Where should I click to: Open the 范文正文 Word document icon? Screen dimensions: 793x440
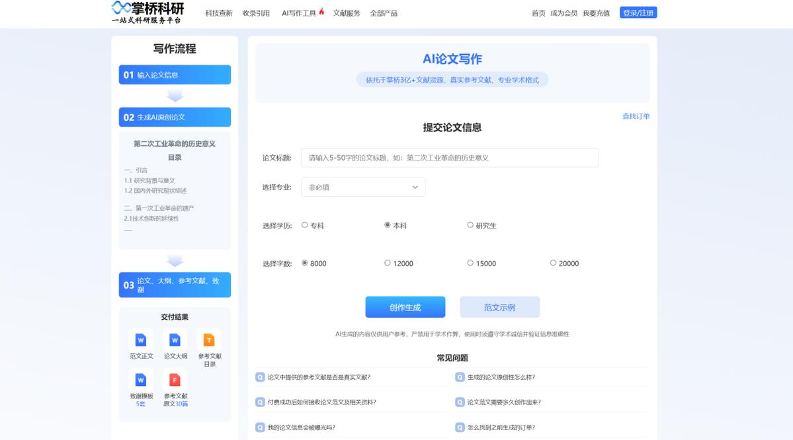(x=140, y=340)
